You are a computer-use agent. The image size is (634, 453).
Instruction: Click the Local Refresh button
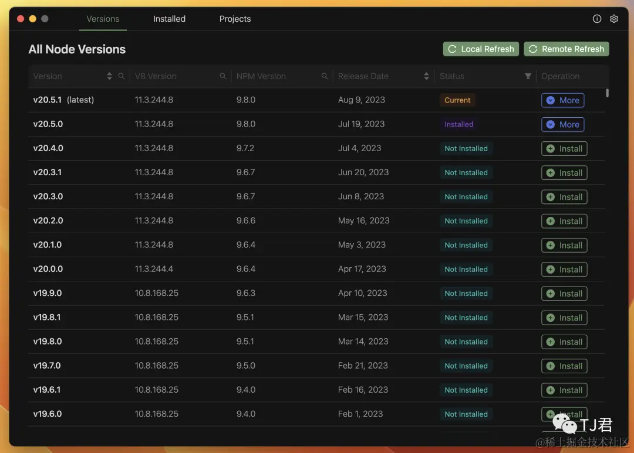click(x=481, y=49)
